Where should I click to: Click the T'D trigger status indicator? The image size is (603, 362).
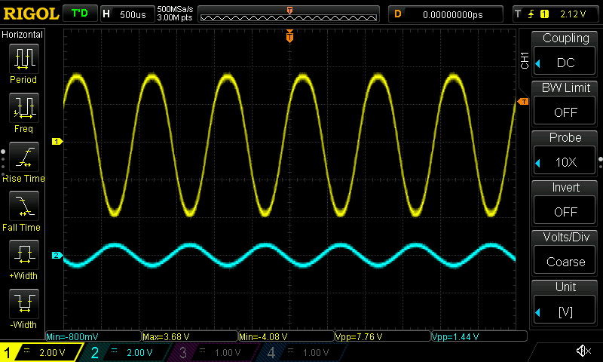[x=80, y=14]
